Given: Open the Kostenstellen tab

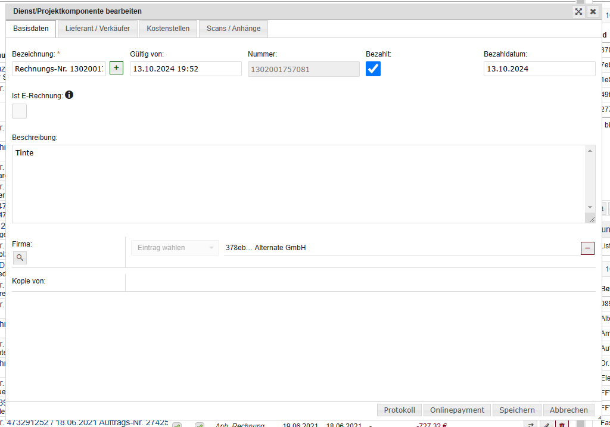Looking at the screenshot, I should pyautogui.click(x=168, y=29).
